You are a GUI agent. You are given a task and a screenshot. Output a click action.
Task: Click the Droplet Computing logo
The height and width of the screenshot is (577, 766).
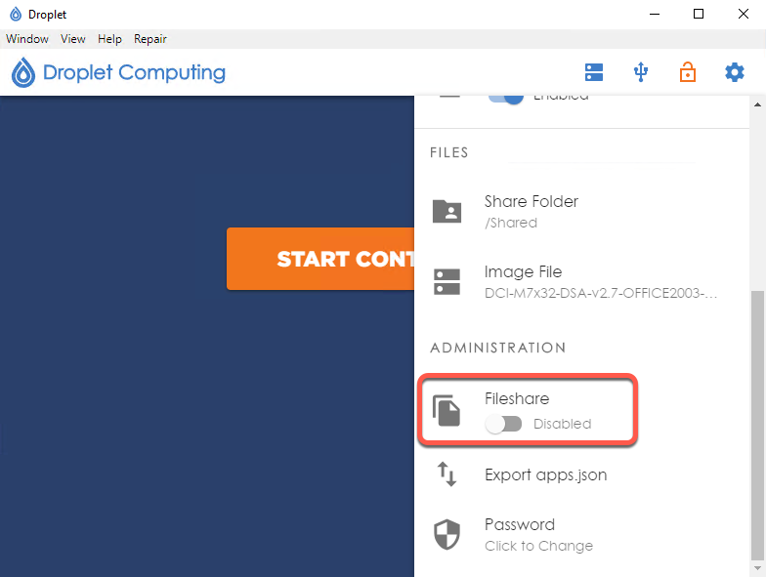(x=119, y=72)
